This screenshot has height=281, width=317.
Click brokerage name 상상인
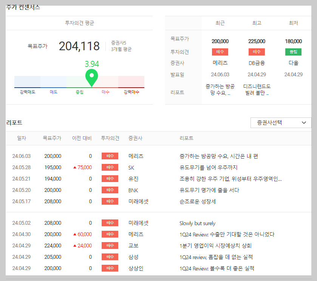[x=136, y=268]
